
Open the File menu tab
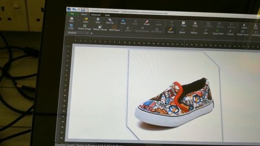click(x=72, y=14)
